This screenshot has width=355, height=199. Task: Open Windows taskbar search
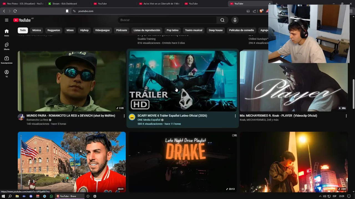coord(10,196)
